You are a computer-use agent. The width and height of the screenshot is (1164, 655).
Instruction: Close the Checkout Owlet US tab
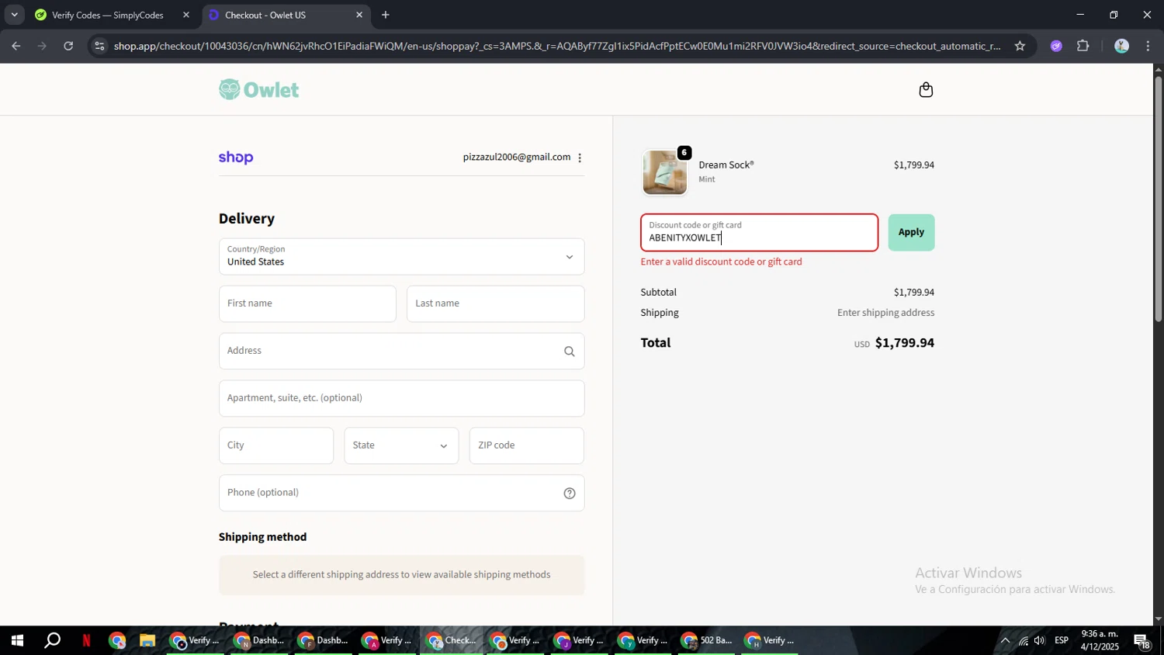[359, 15]
